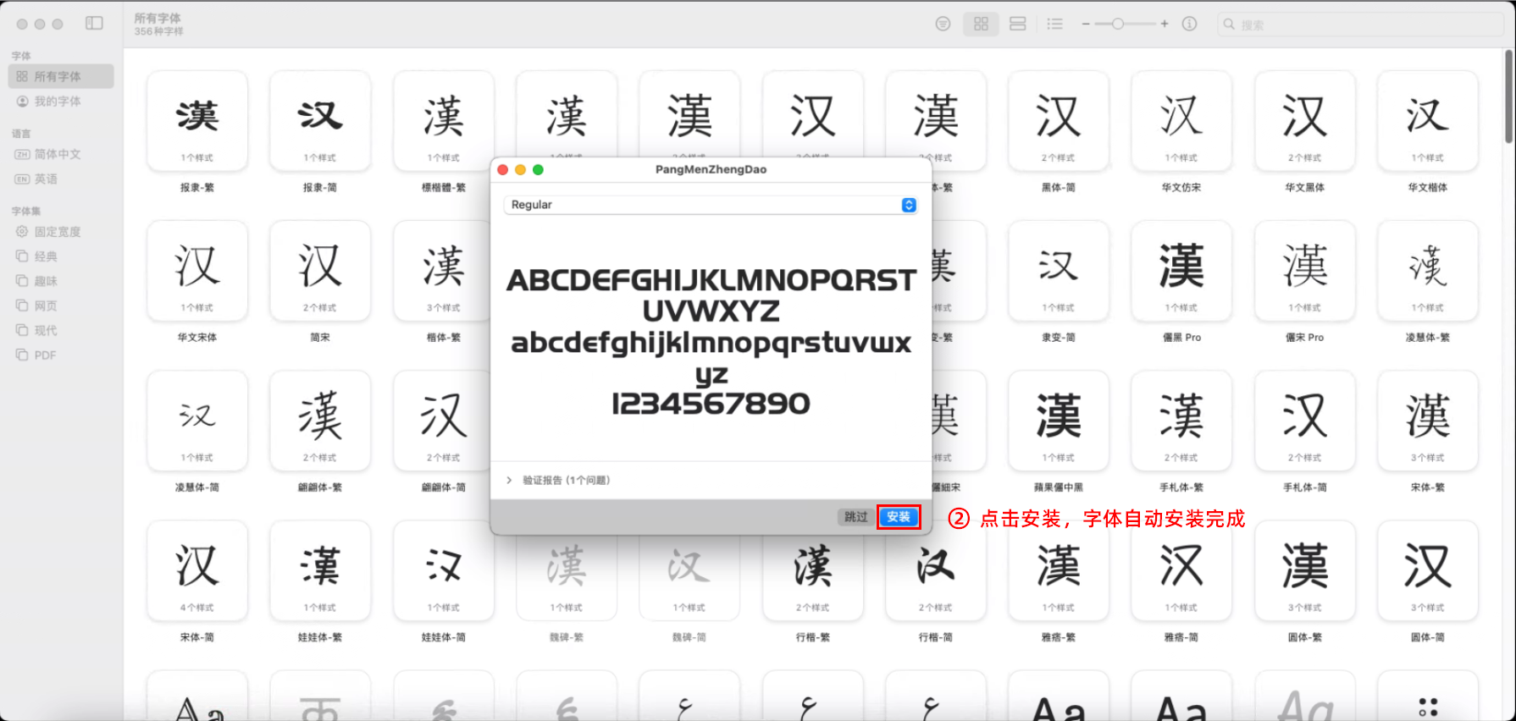
Task: Click the font grid vertical scrollbar
Action: (1508, 96)
